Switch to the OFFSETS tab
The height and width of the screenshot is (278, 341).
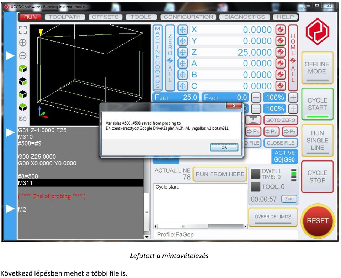coord(106,17)
